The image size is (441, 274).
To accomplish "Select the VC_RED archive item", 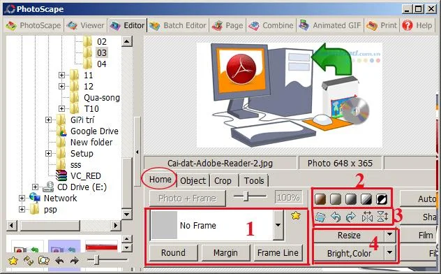I will click(x=86, y=176).
